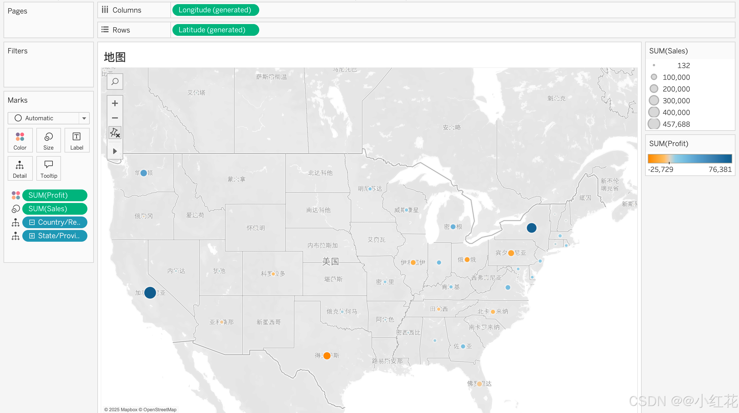The height and width of the screenshot is (413, 739).
Task: Open the Size marks card
Action: coord(48,141)
